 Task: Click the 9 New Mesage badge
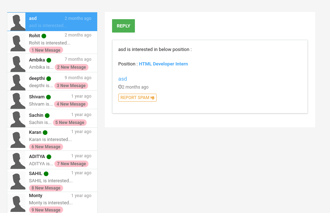[46, 210]
